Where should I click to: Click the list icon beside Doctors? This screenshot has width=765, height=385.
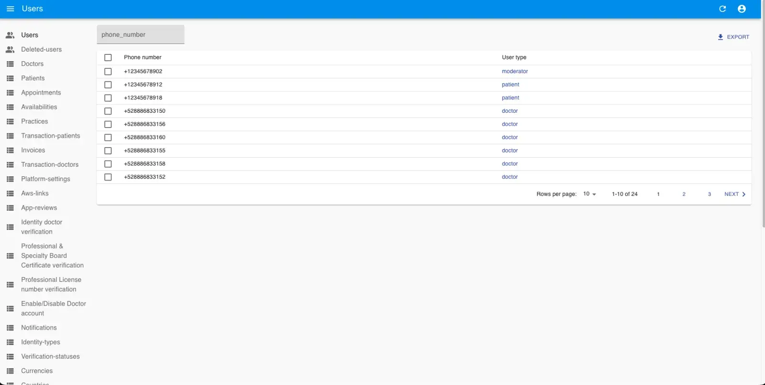(x=10, y=64)
